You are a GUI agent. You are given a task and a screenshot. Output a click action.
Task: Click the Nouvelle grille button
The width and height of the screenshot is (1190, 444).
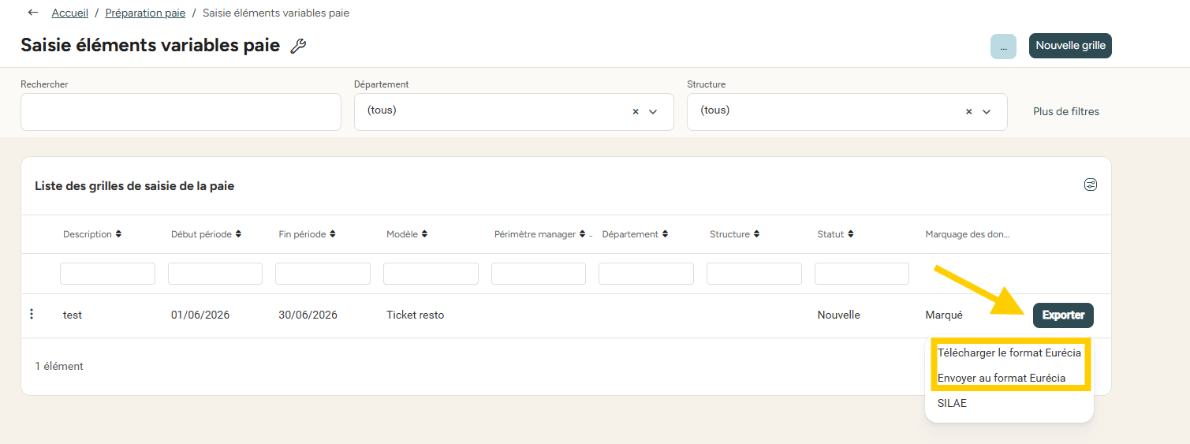1070,46
